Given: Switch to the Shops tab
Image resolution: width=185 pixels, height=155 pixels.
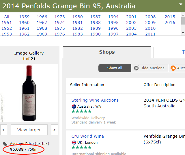Looking at the screenshot, I should pyautogui.click(x=107, y=52).
